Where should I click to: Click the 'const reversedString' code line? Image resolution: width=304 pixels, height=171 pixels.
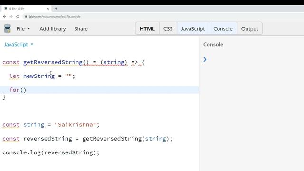click(87, 139)
